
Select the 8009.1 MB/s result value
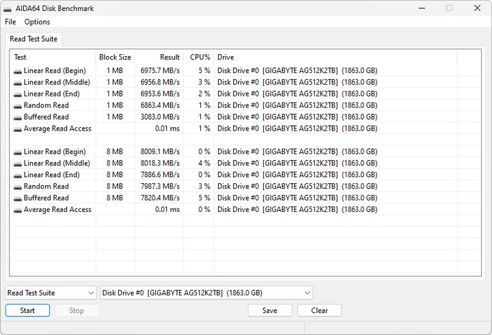[160, 152]
